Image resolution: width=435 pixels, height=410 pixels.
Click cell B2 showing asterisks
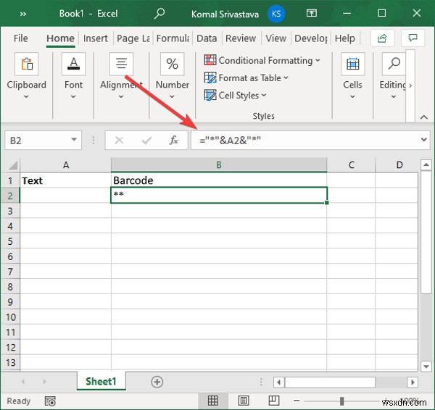click(219, 195)
